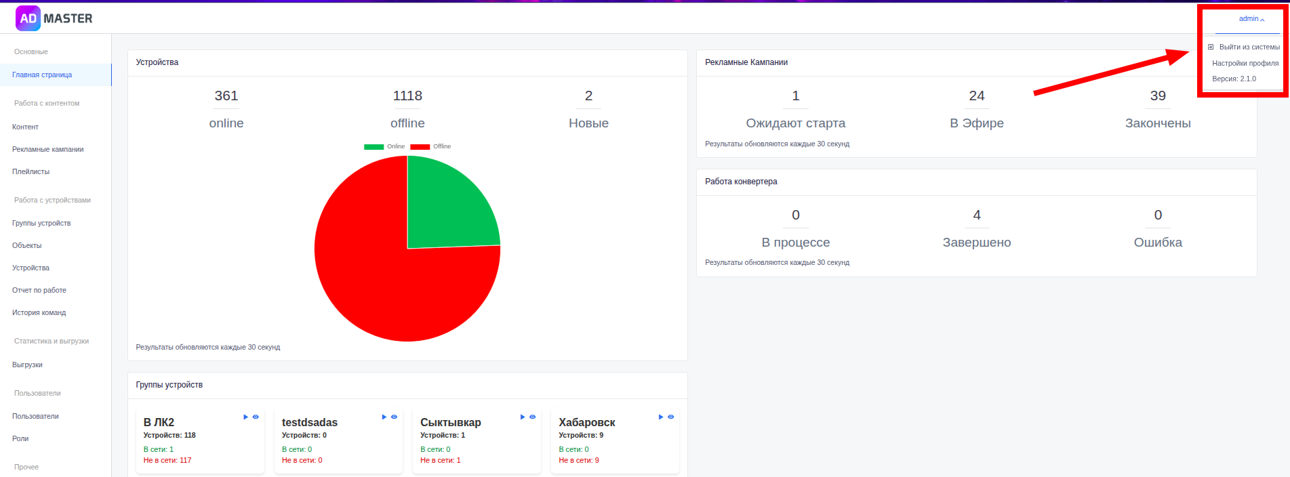Screen dimensions: 1290x477
Task: Open the В ЛК2 group card title
Action: click(x=159, y=422)
